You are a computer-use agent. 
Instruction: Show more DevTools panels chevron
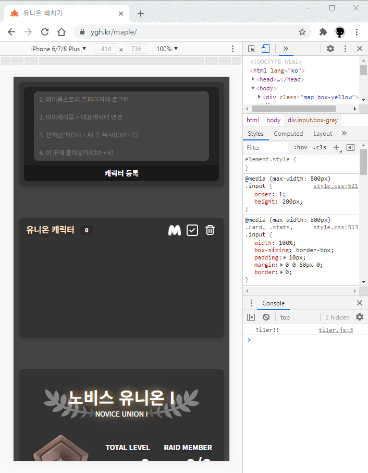click(x=286, y=49)
